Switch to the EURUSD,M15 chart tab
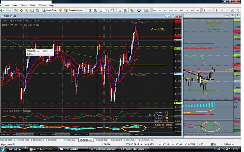244x152 pixels. tap(6, 140)
